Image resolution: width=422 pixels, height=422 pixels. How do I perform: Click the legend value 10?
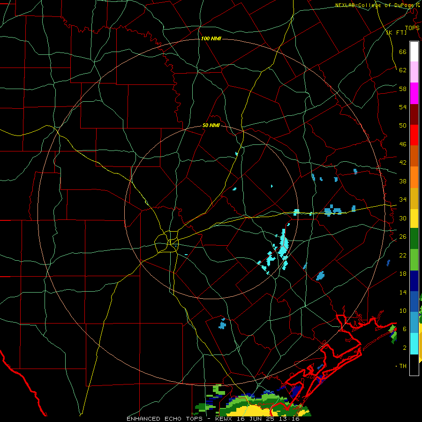tap(403, 310)
